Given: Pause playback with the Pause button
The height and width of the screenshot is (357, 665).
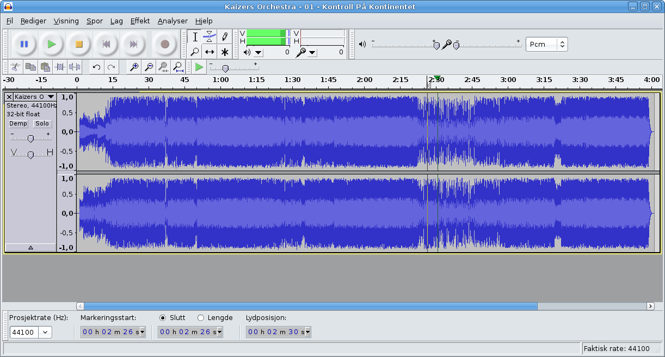Looking at the screenshot, I should click(x=24, y=44).
